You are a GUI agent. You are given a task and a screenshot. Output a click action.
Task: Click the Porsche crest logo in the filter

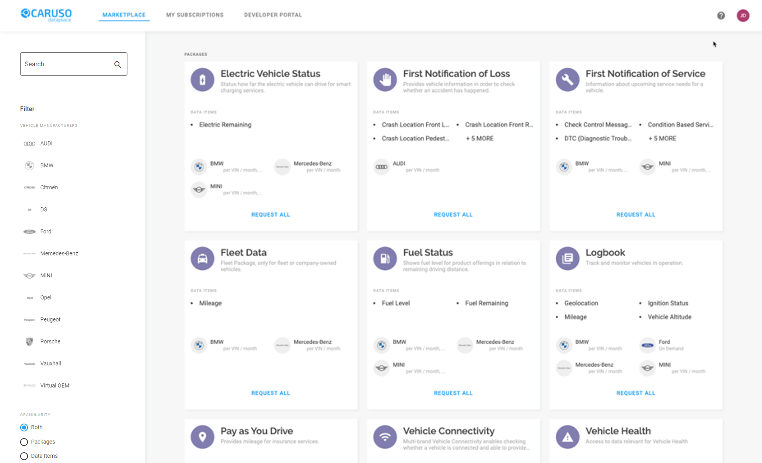(x=29, y=341)
